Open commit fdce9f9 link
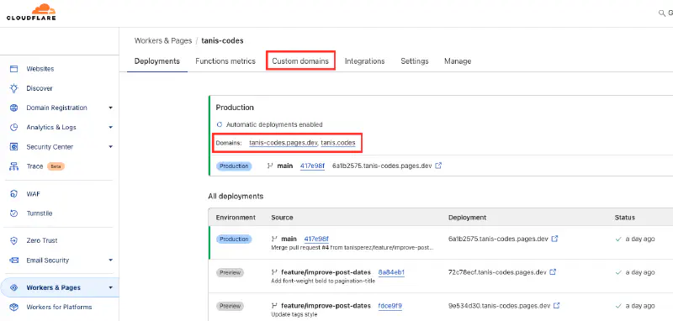673x321 pixels. click(389, 306)
